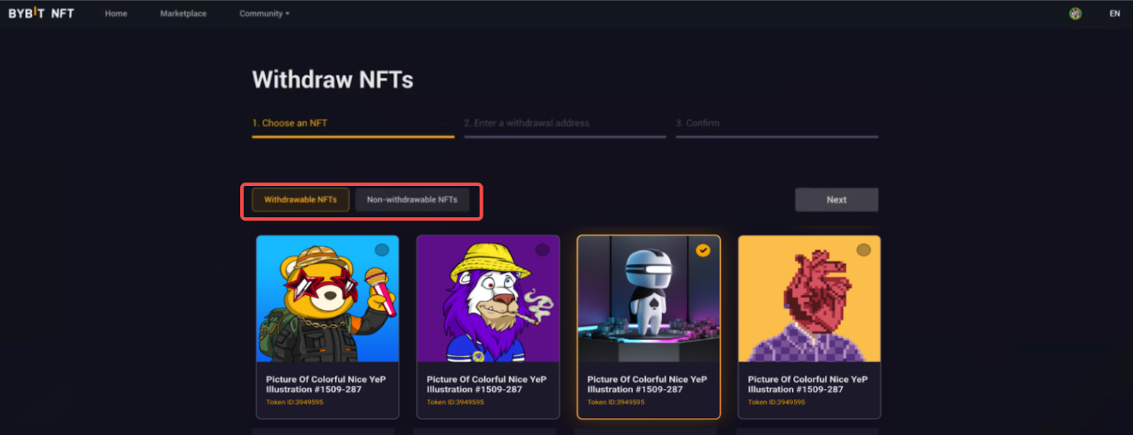The image size is (1133, 435).
Task: Select the pixel heart NFT thumbnail
Action: [x=809, y=299]
